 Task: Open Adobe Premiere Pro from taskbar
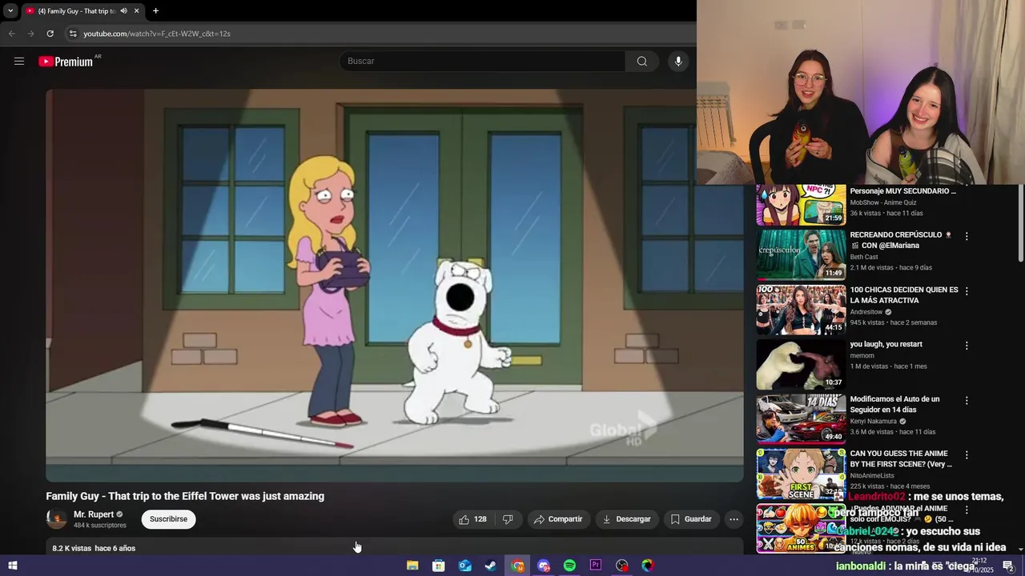coord(596,566)
